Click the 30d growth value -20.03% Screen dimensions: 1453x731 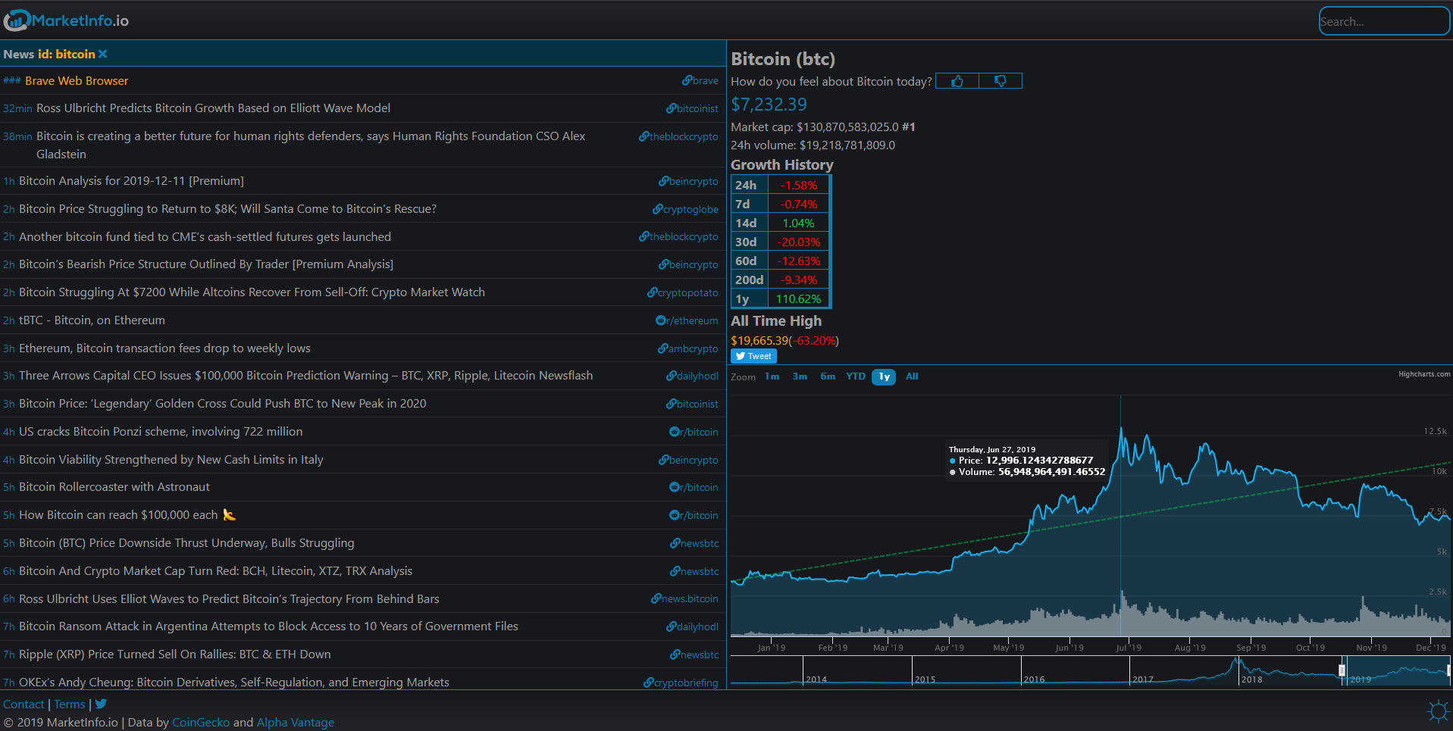tap(799, 242)
